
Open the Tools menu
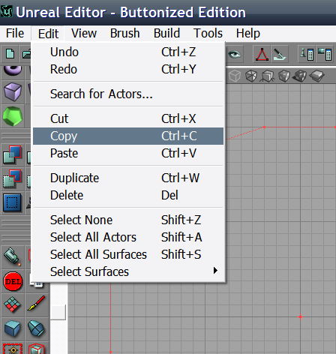pyautogui.click(x=208, y=34)
